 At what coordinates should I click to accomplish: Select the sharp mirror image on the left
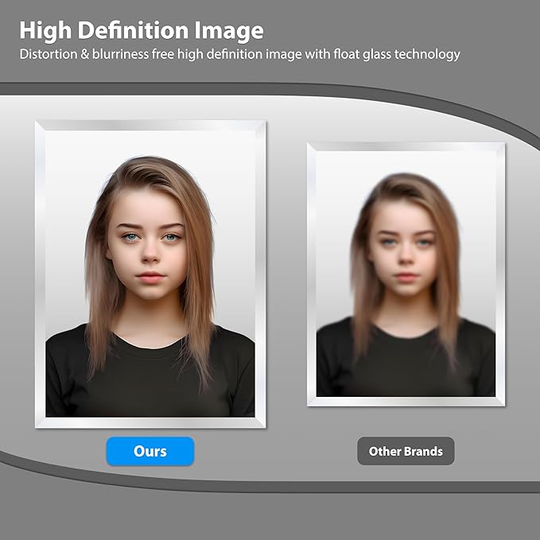click(150, 274)
